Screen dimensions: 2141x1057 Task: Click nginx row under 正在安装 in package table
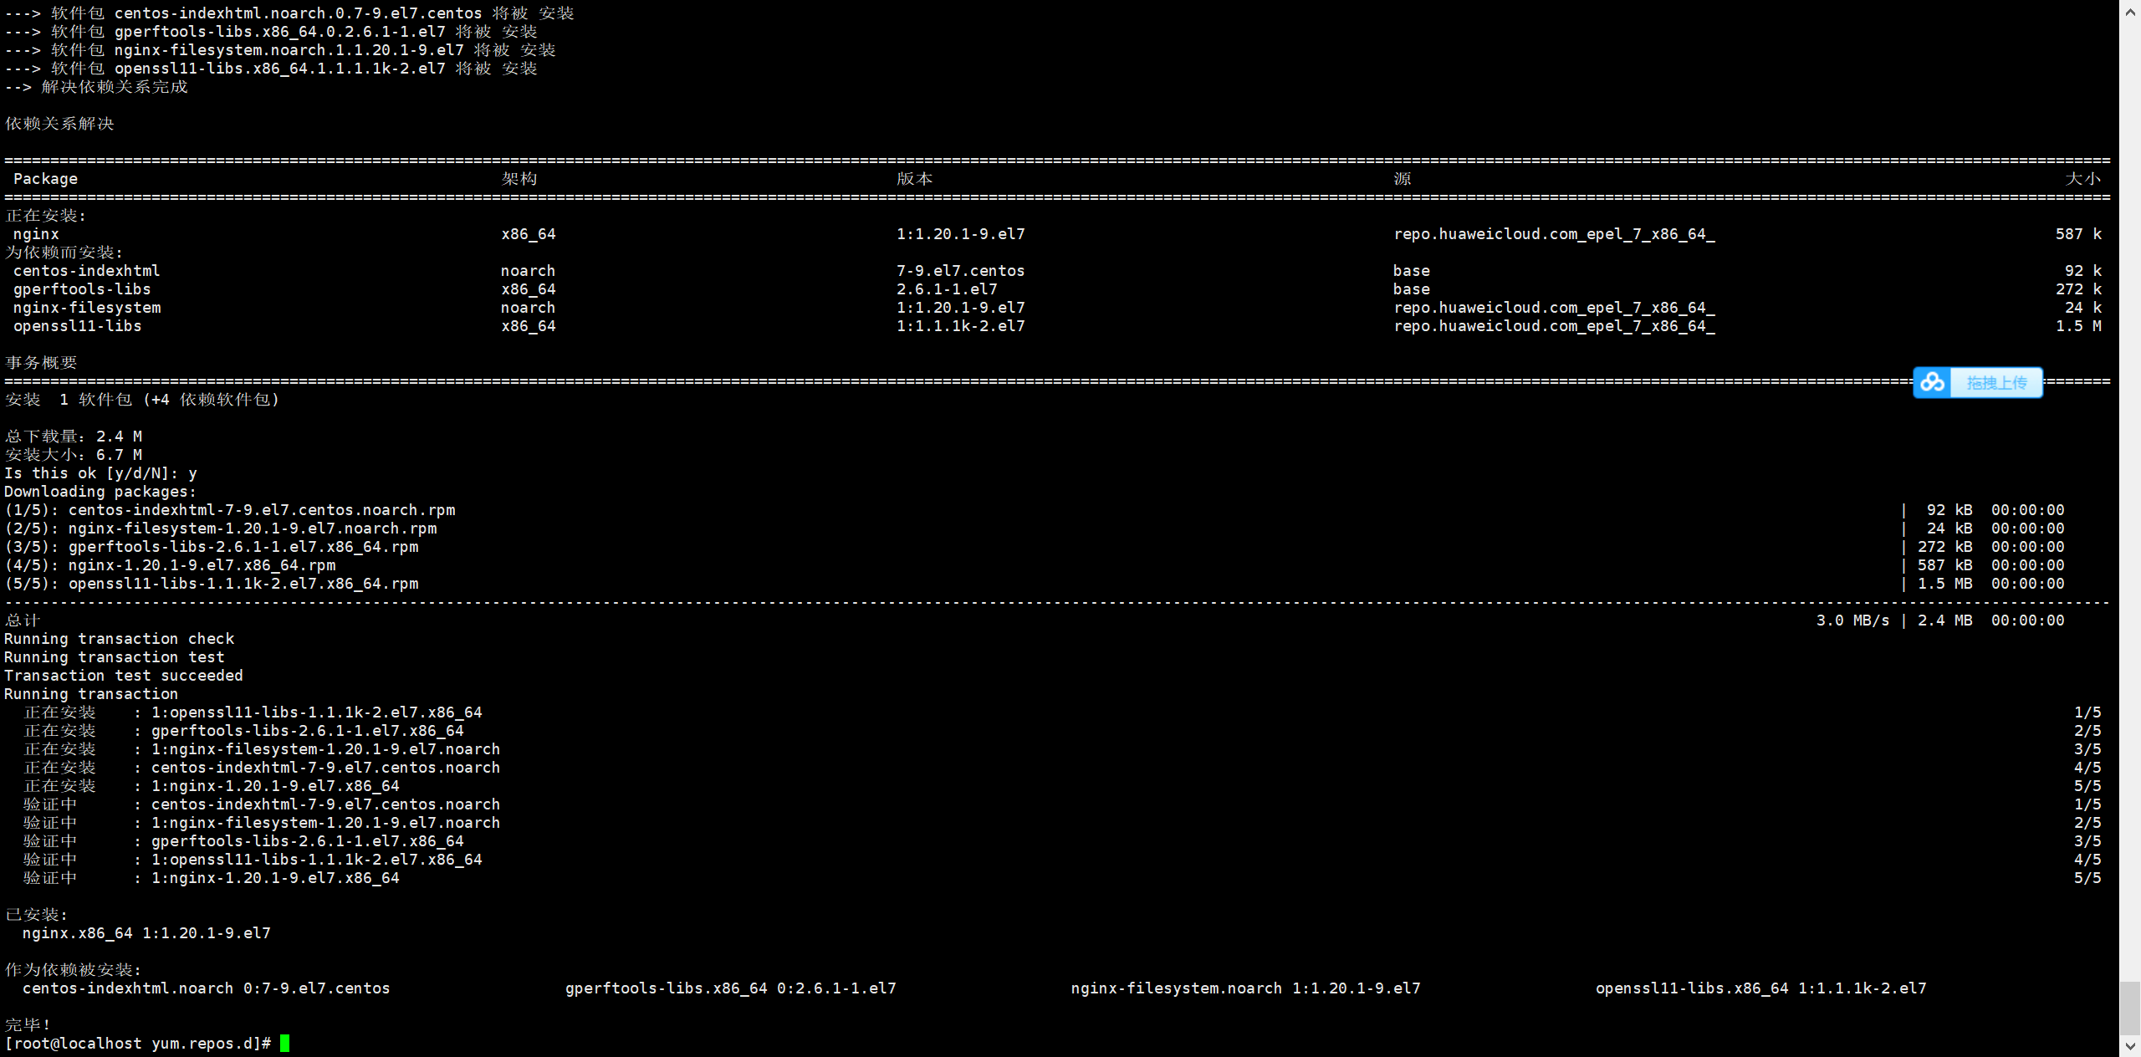pos(36,234)
